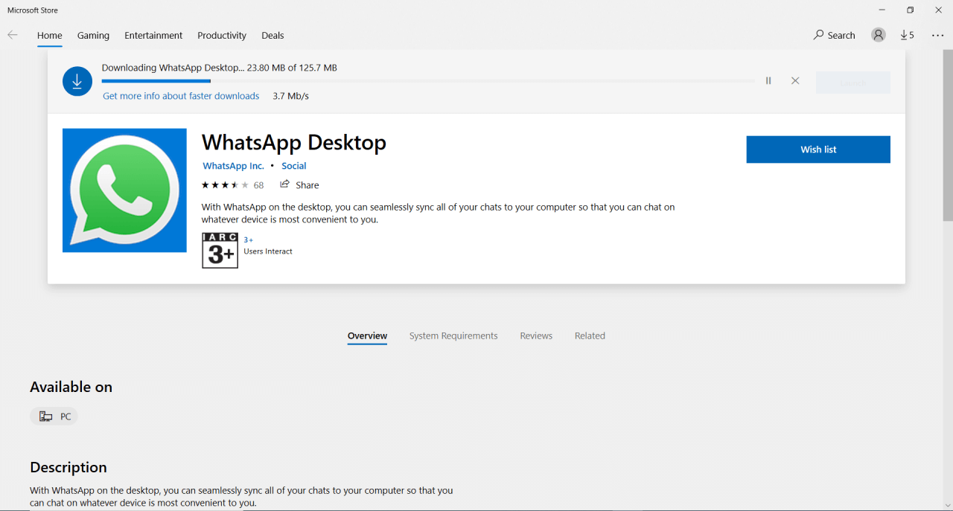The height and width of the screenshot is (511, 953).
Task: Click the disabled Launch button
Action: point(853,83)
